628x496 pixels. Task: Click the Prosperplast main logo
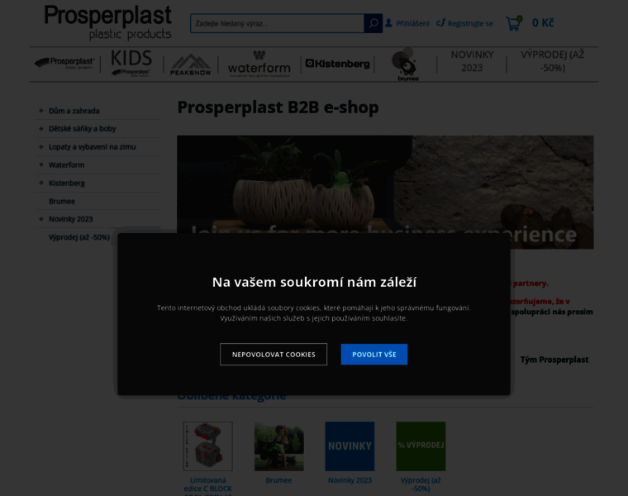point(107,22)
